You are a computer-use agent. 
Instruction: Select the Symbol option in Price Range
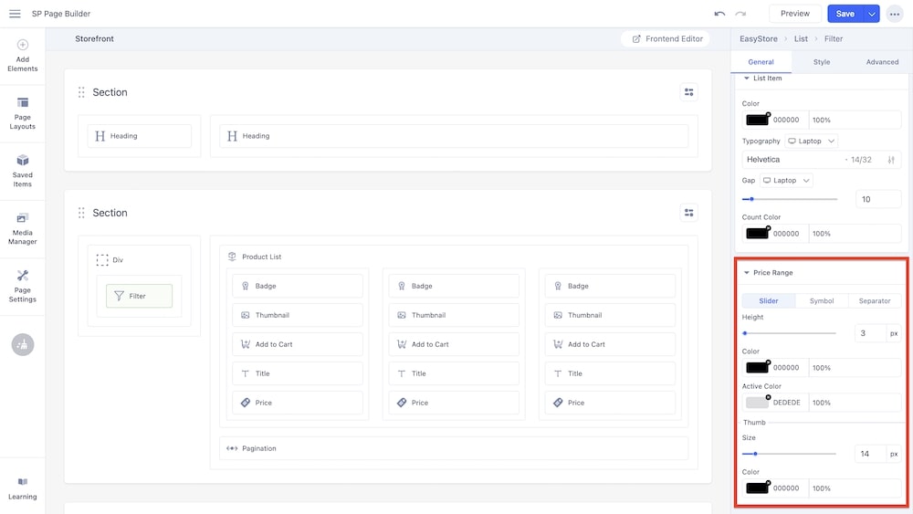coord(822,301)
